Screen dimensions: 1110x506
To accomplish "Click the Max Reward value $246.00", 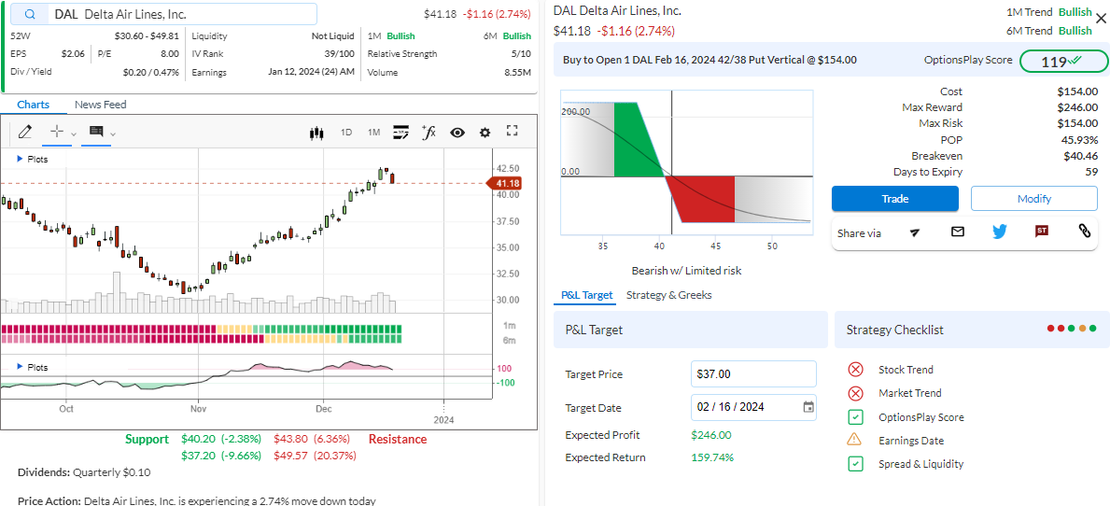I will [x=1077, y=107].
